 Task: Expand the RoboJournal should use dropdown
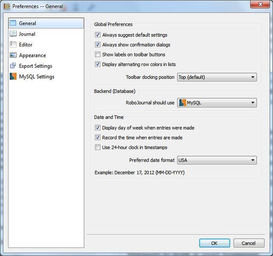point(217,103)
